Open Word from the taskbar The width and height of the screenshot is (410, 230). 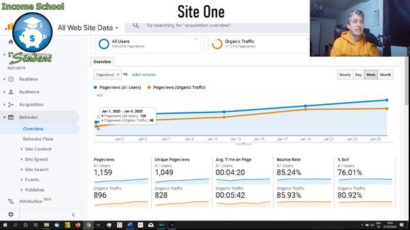[130, 225]
